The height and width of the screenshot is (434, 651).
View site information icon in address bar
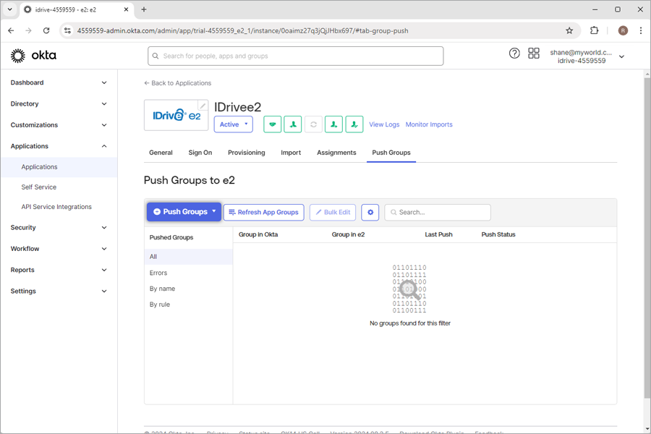(x=67, y=30)
